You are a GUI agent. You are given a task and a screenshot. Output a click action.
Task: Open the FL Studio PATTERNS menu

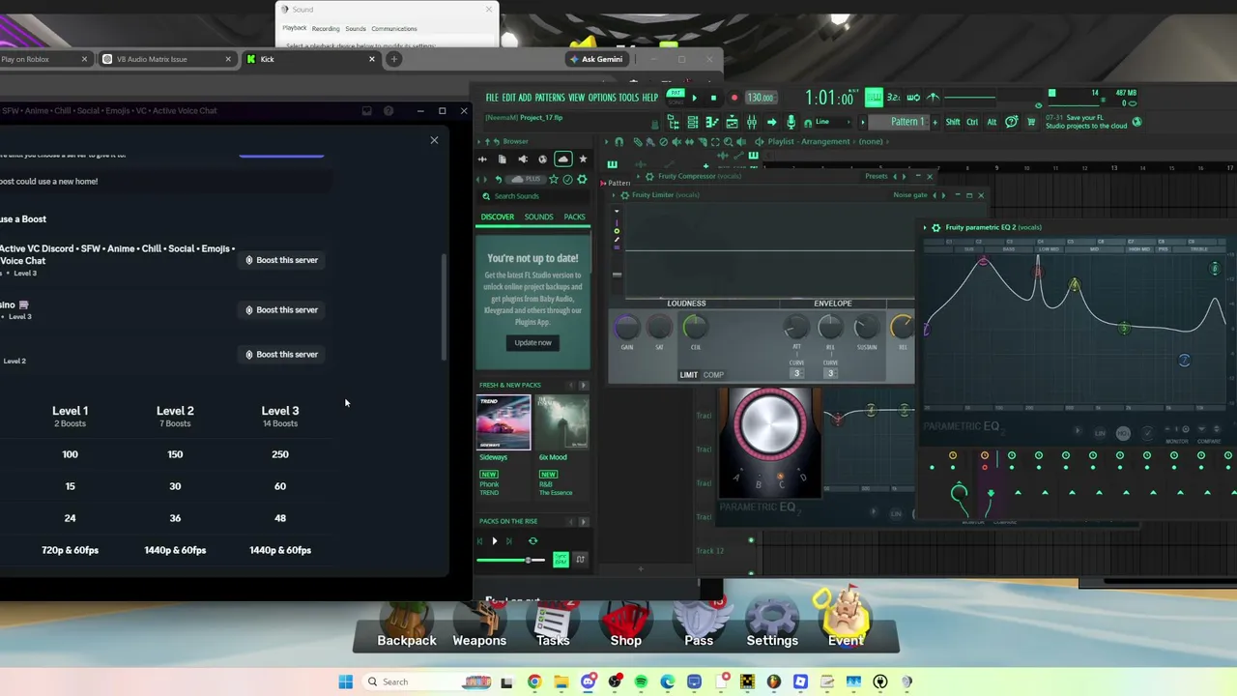pos(550,98)
